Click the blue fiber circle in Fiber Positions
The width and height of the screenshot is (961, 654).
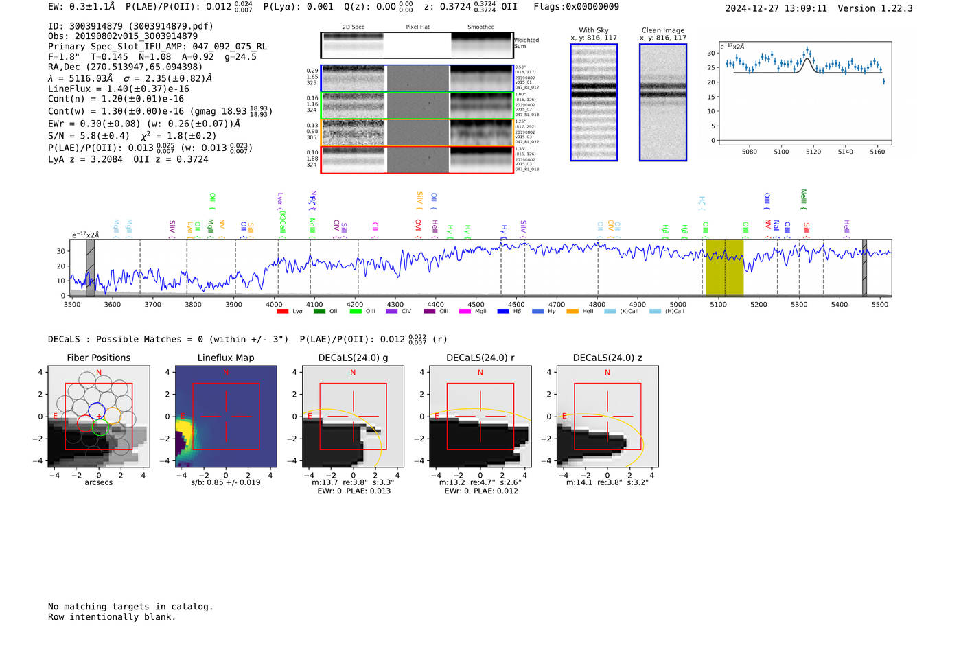(x=97, y=411)
